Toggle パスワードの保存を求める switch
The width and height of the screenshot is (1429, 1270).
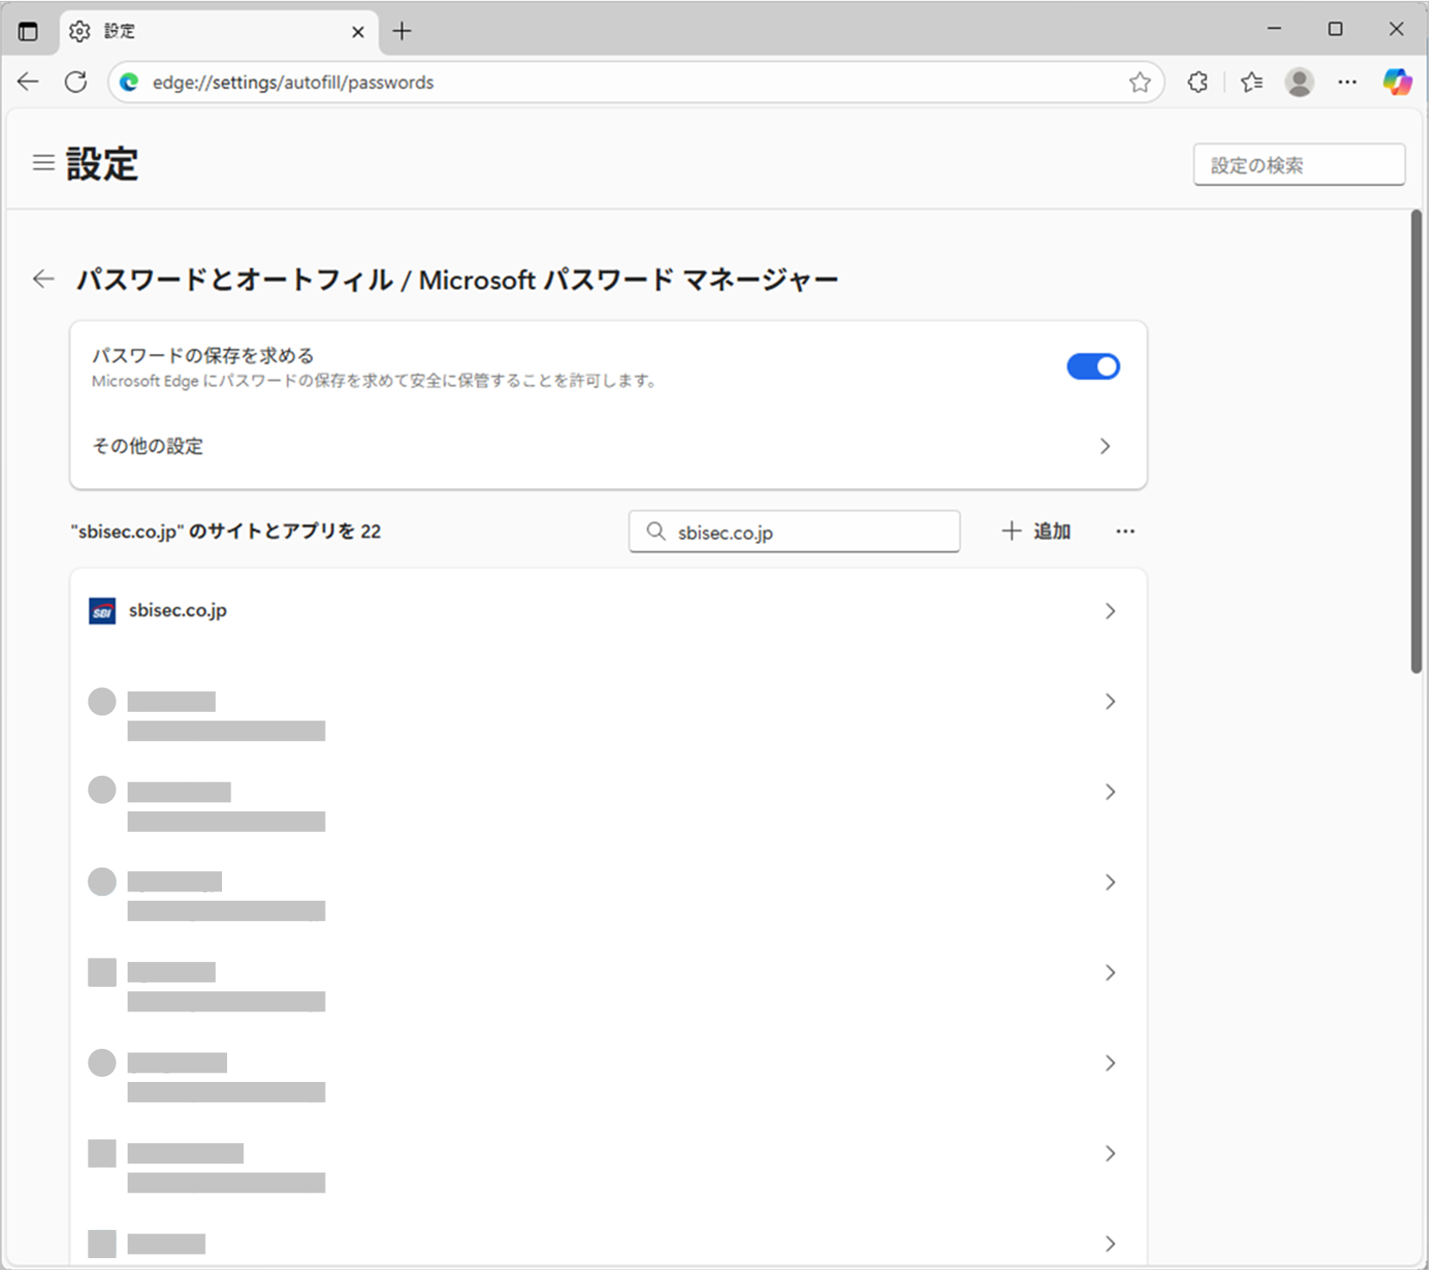click(x=1093, y=367)
